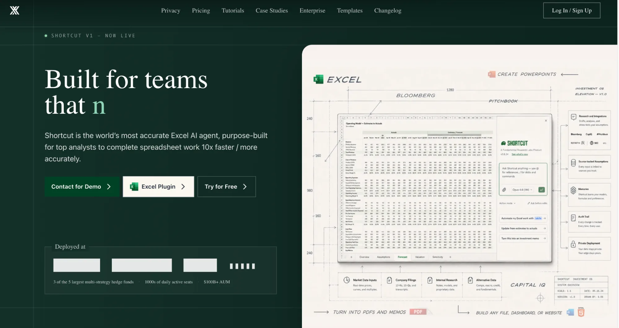The height and width of the screenshot is (328, 619).
Task: Open the Privacy page
Action: [170, 11]
